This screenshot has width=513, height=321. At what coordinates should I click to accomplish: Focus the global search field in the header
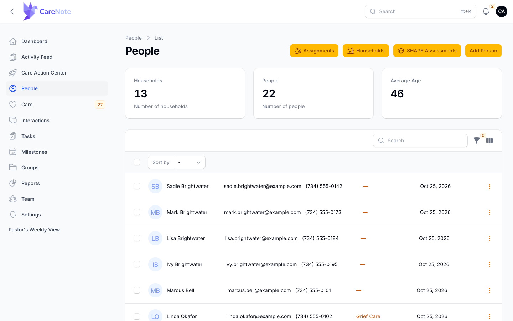(420, 11)
